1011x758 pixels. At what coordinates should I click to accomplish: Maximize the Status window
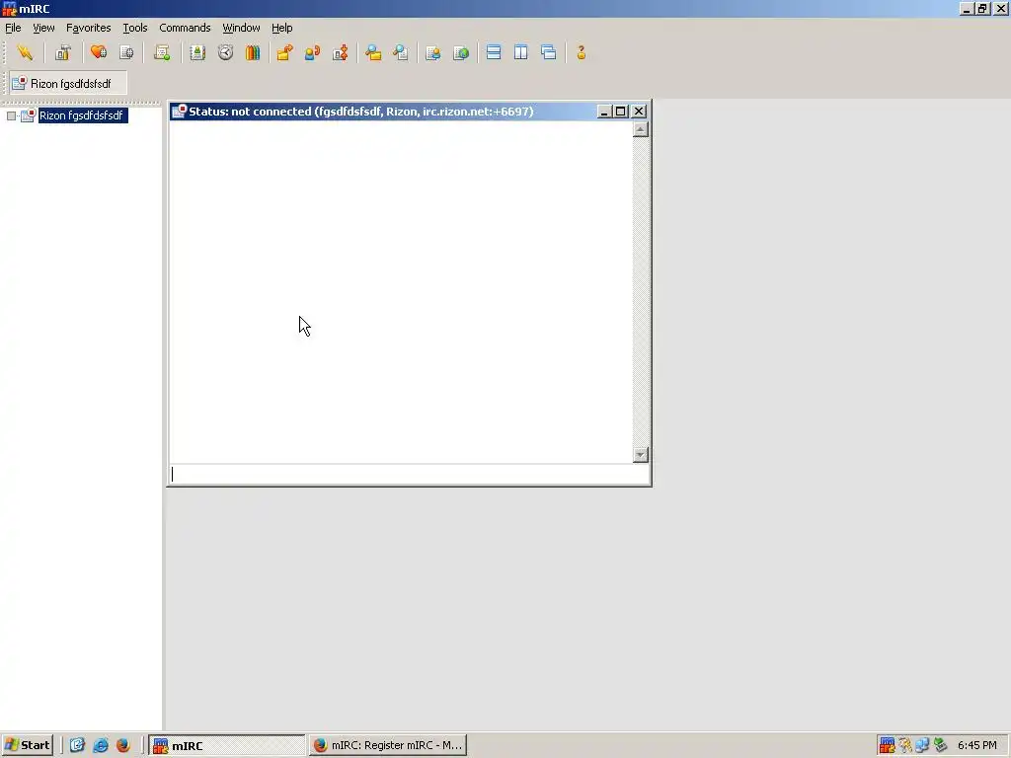pyautogui.click(x=621, y=112)
